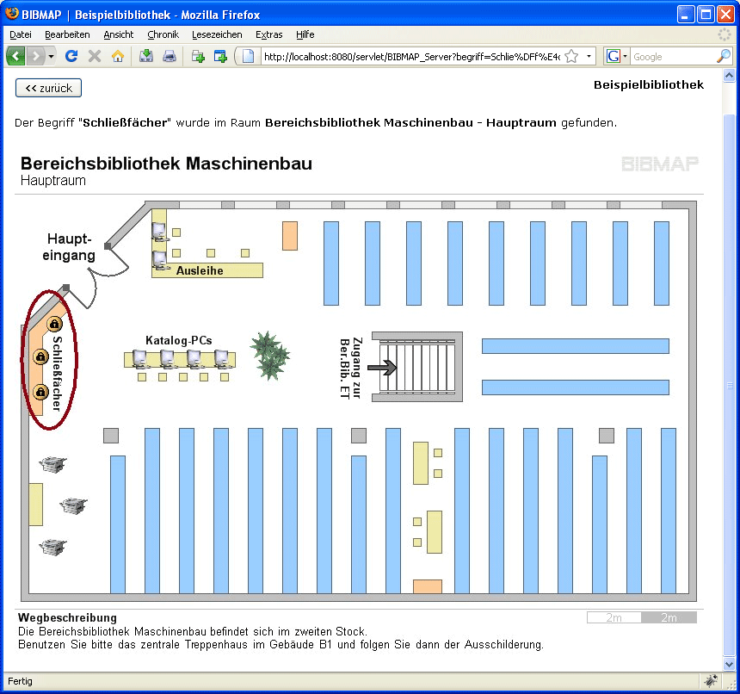Click the Katalog-PCs label

point(178,340)
